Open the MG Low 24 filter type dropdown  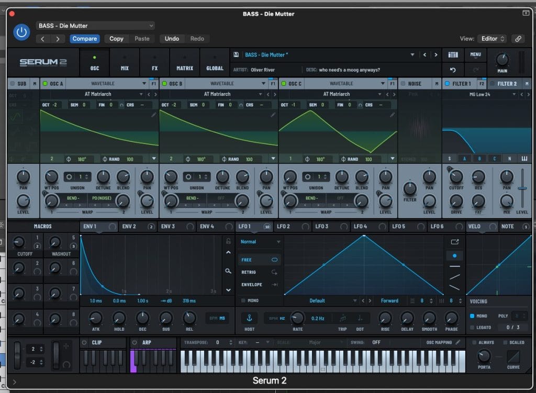click(x=492, y=94)
